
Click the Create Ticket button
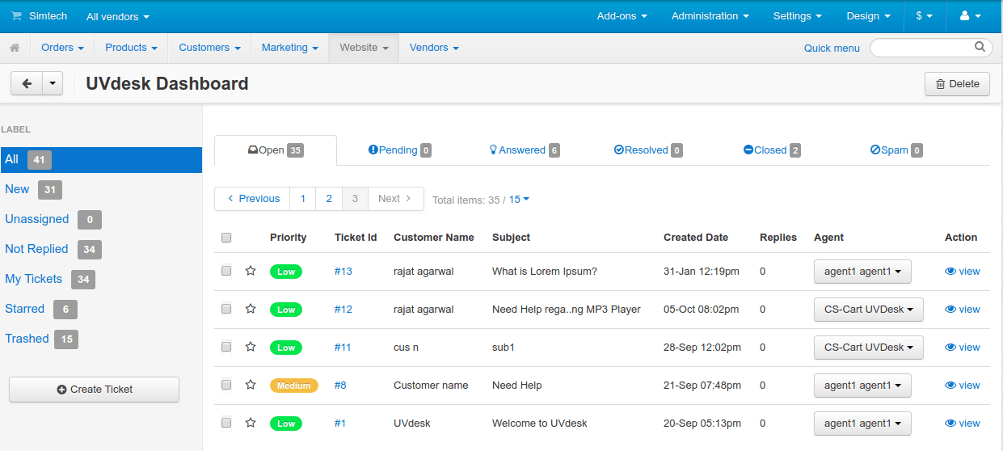tap(94, 390)
